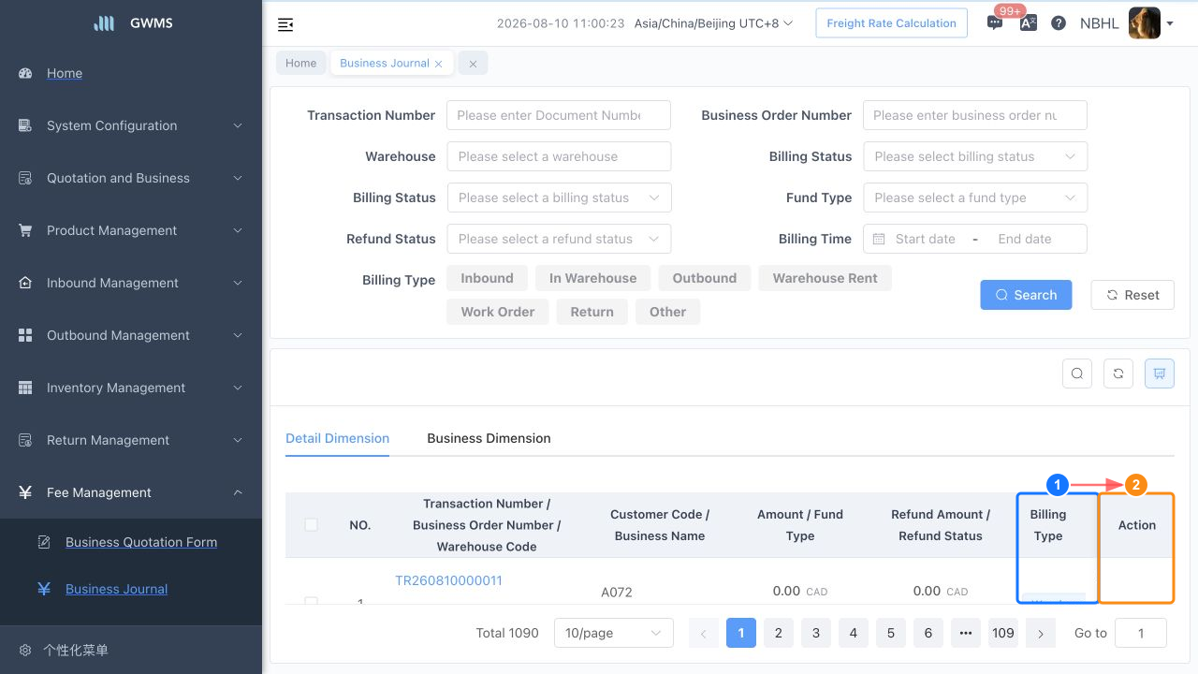1198x674 pixels.
Task: Expand System Configuration menu
Action: [x=131, y=125]
